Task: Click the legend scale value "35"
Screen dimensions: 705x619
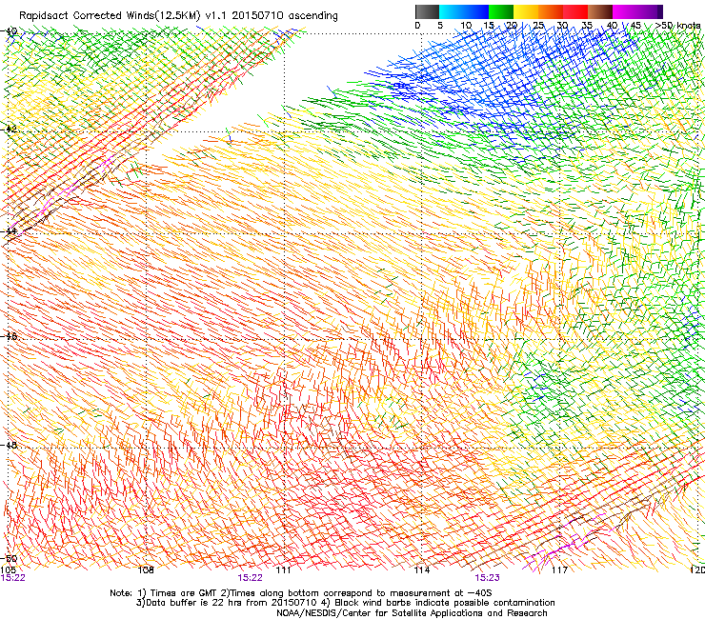Action: (x=587, y=26)
